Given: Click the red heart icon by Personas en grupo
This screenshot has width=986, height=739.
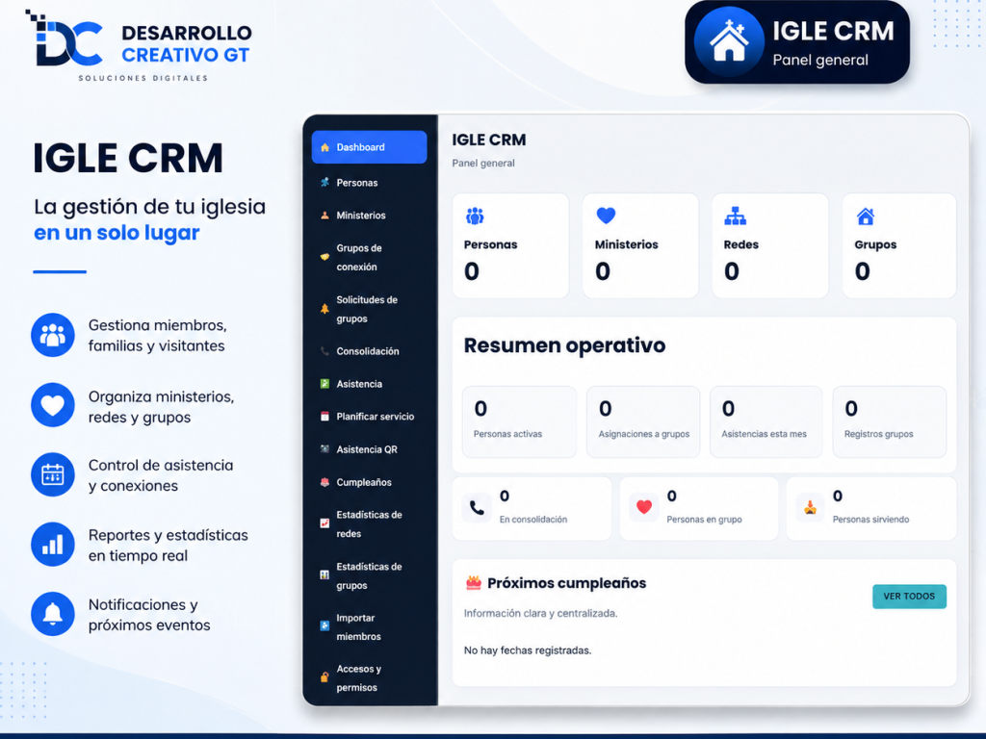Looking at the screenshot, I should (x=644, y=507).
